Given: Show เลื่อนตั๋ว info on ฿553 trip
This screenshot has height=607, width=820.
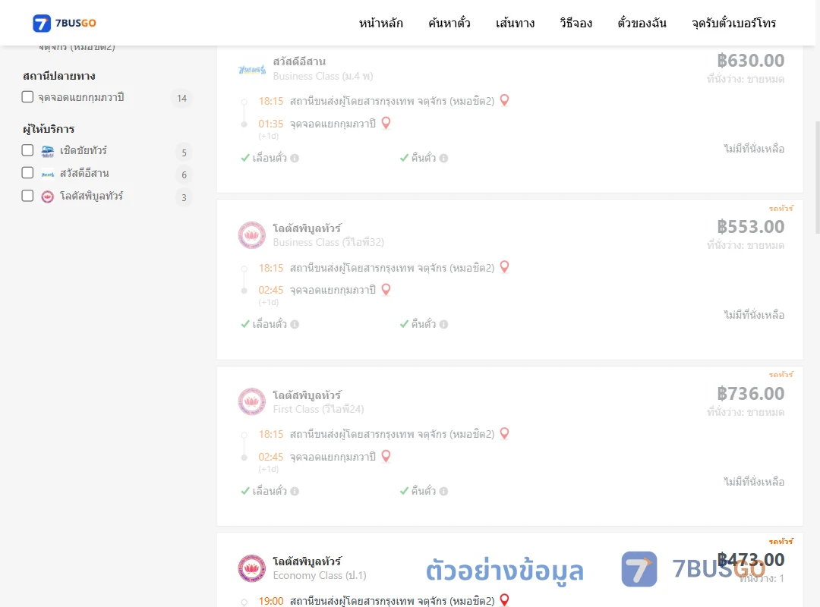Looking at the screenshot, I should [295, 324].
